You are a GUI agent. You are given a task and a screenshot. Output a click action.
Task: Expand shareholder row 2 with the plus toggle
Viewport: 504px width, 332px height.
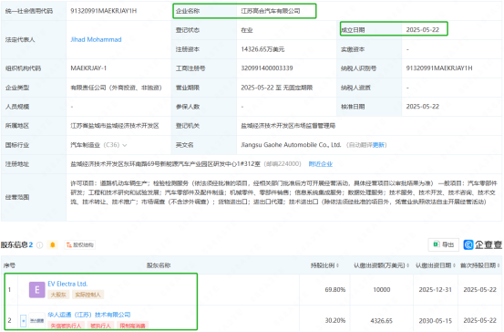[23, 321]
